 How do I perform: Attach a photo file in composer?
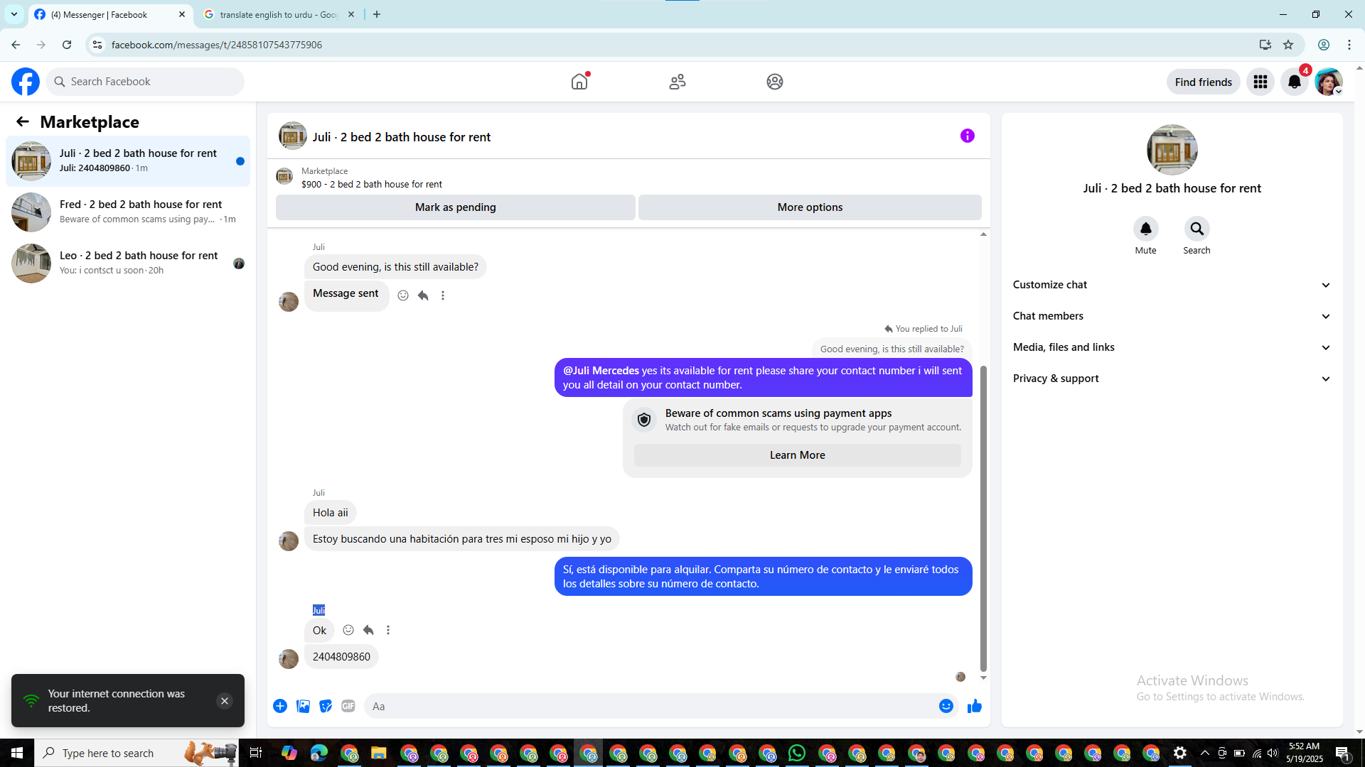point(303,706)
